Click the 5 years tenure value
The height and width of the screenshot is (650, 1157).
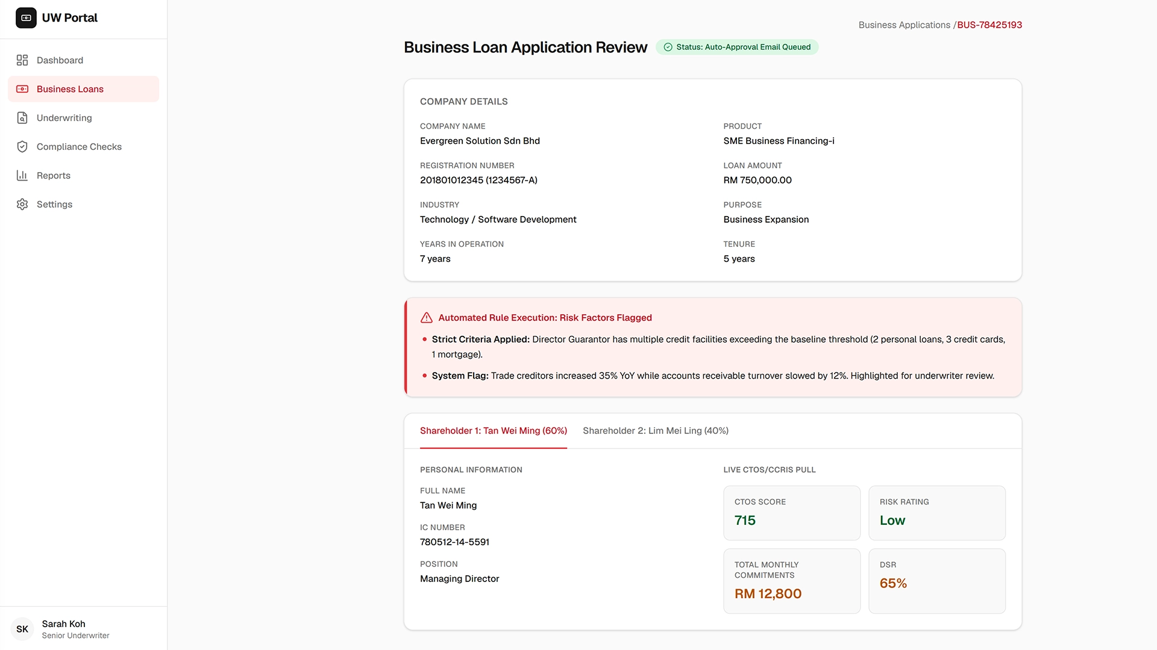(739, 259)
